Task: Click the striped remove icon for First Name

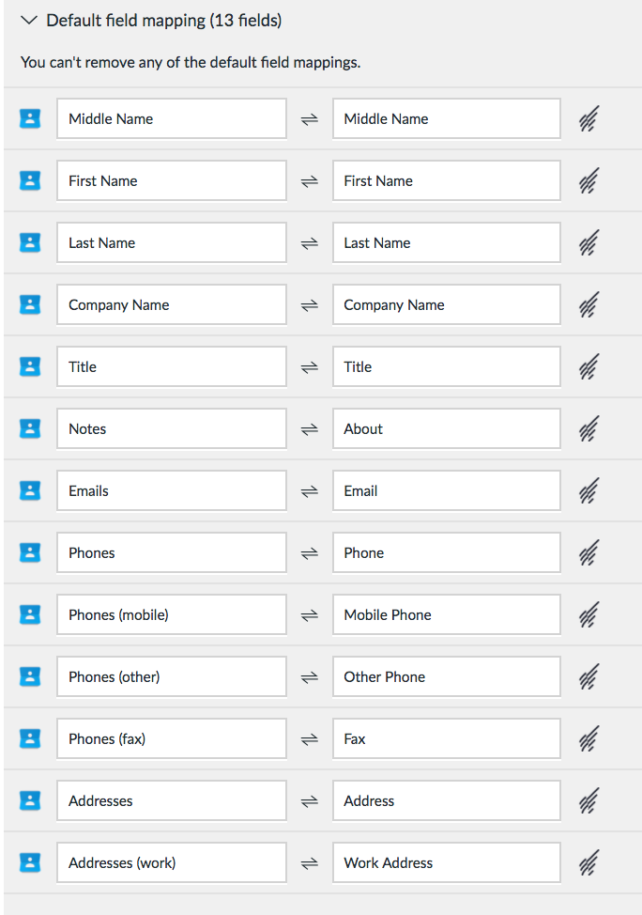Action: [x=588, y=181]
